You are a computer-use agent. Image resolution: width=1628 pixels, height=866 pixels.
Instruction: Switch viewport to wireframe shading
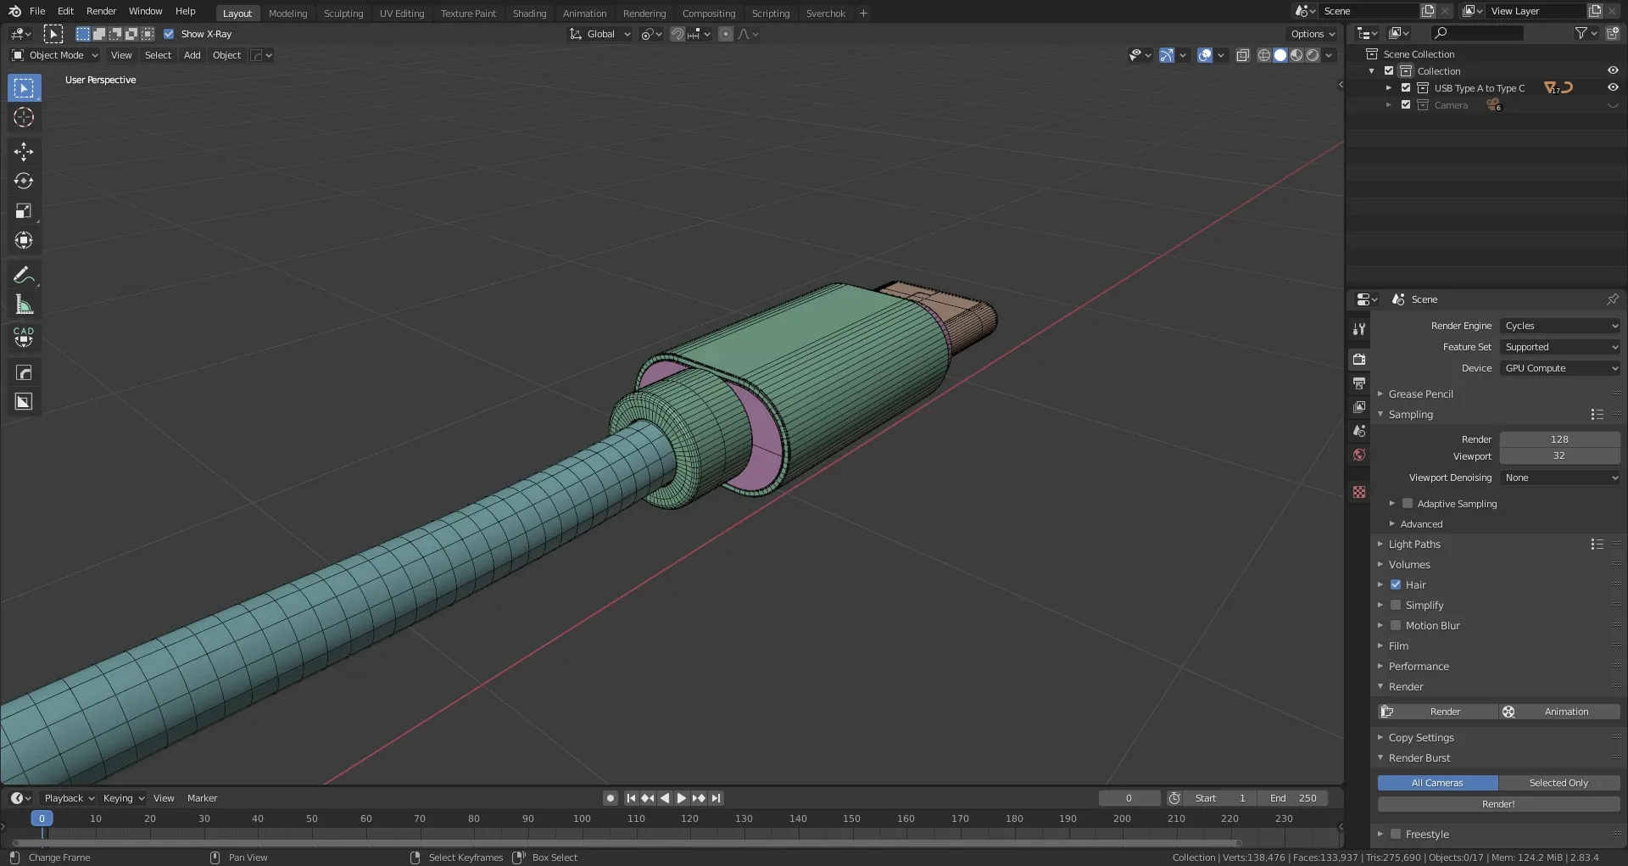tap(1263, 55)
